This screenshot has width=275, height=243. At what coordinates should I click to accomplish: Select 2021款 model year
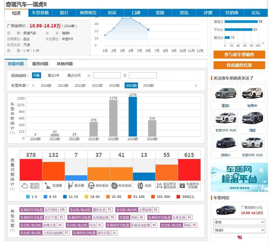tap(97, 86)
